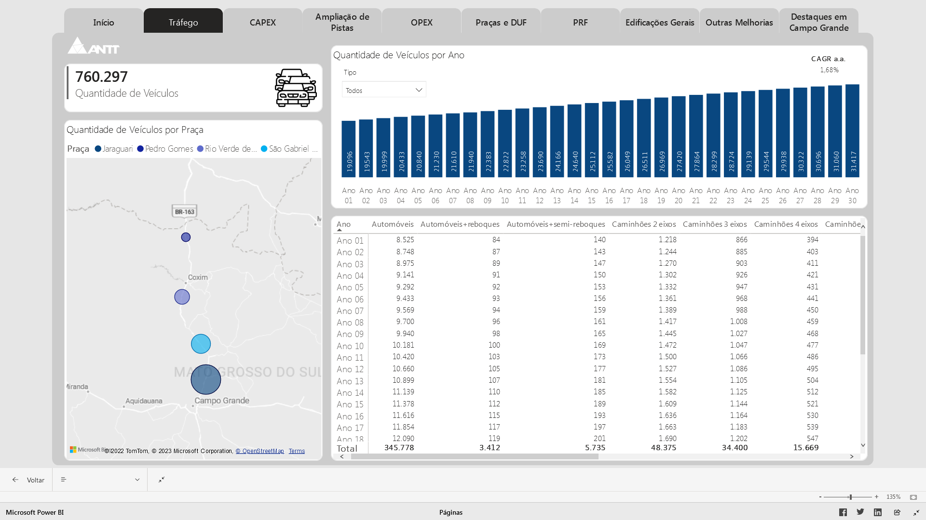This screenshot has height=520, width=926.
Task: Click the ANTT logo
Action: click(94, 45)
